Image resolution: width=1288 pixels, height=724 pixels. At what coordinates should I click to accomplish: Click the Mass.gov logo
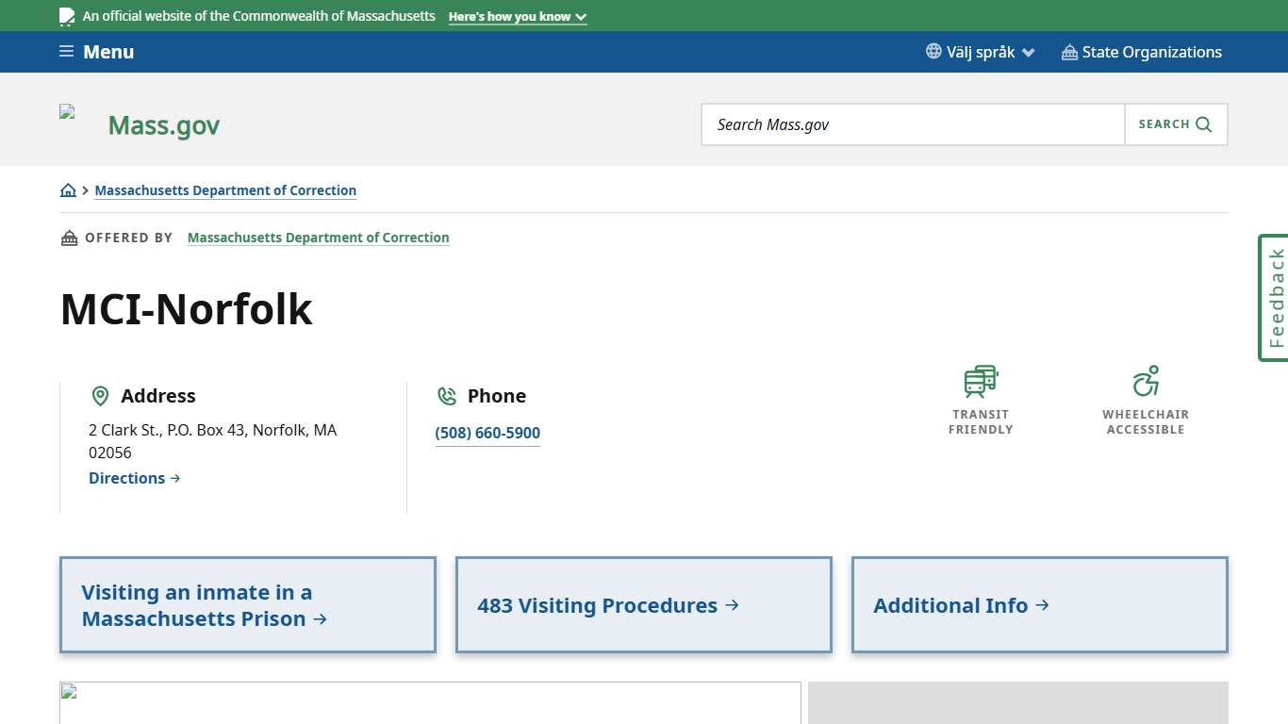pyautogui.click(x=163, y=123)
